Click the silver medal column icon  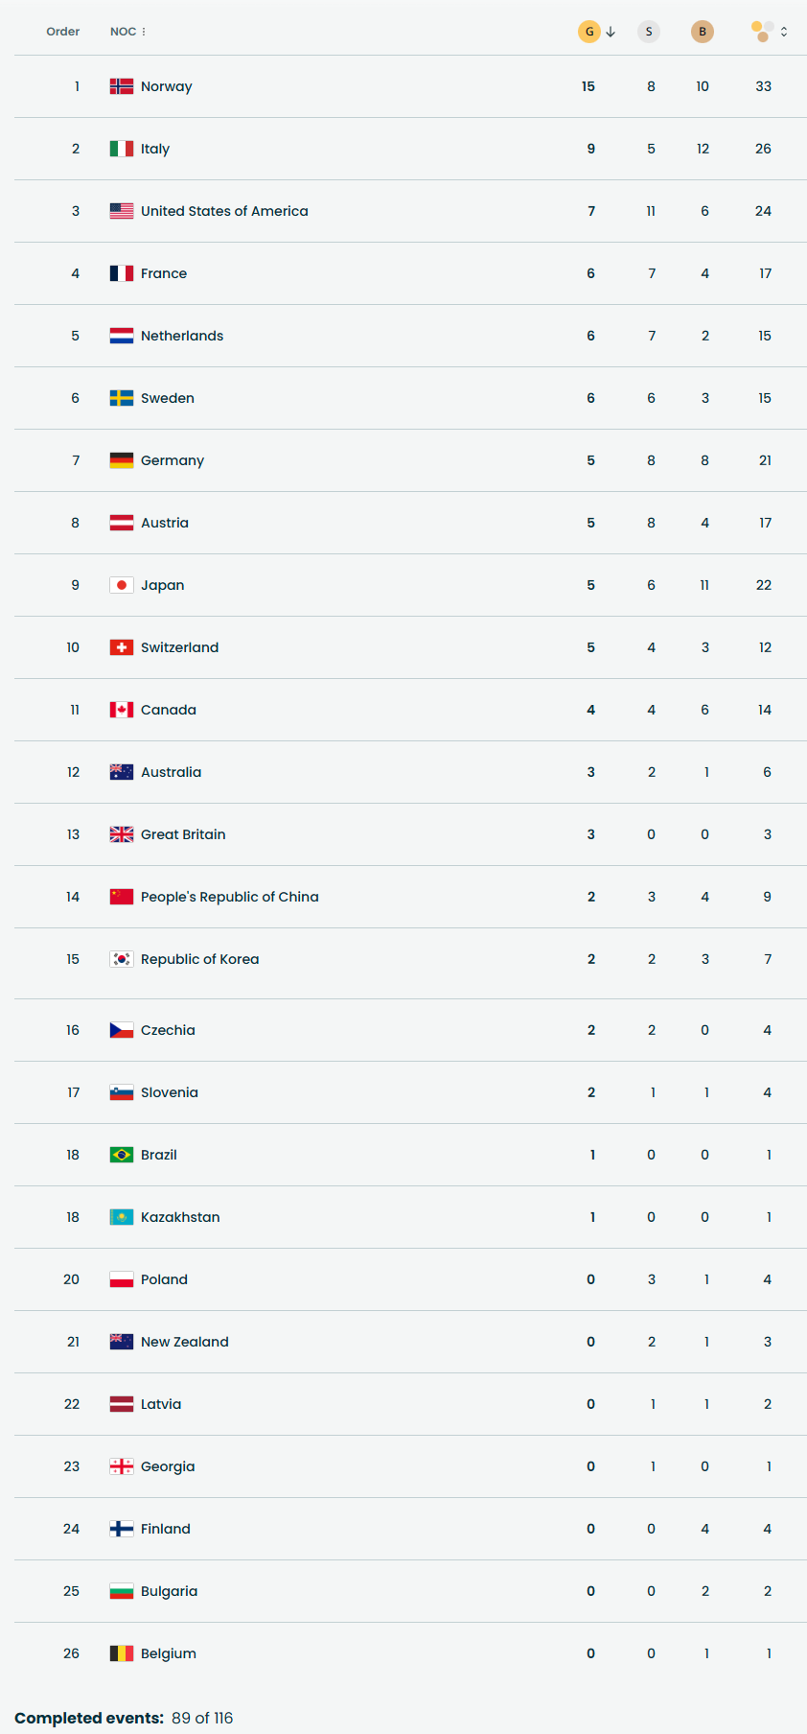tap(649, 32)
